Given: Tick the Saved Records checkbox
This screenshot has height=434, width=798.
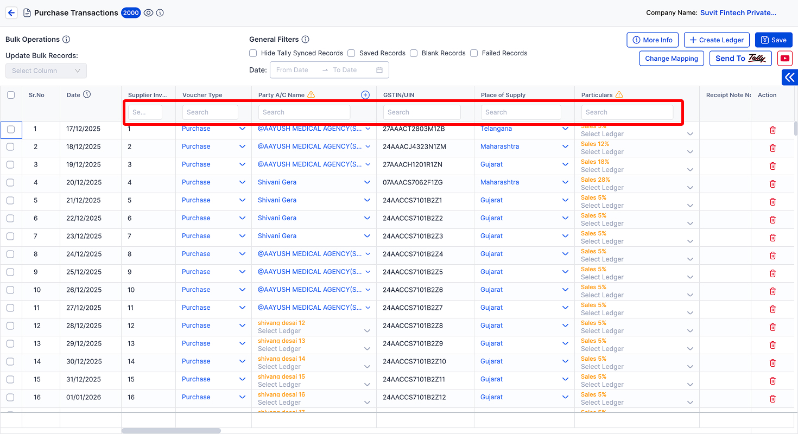Looking at the screenshot, I should [351, 53].
